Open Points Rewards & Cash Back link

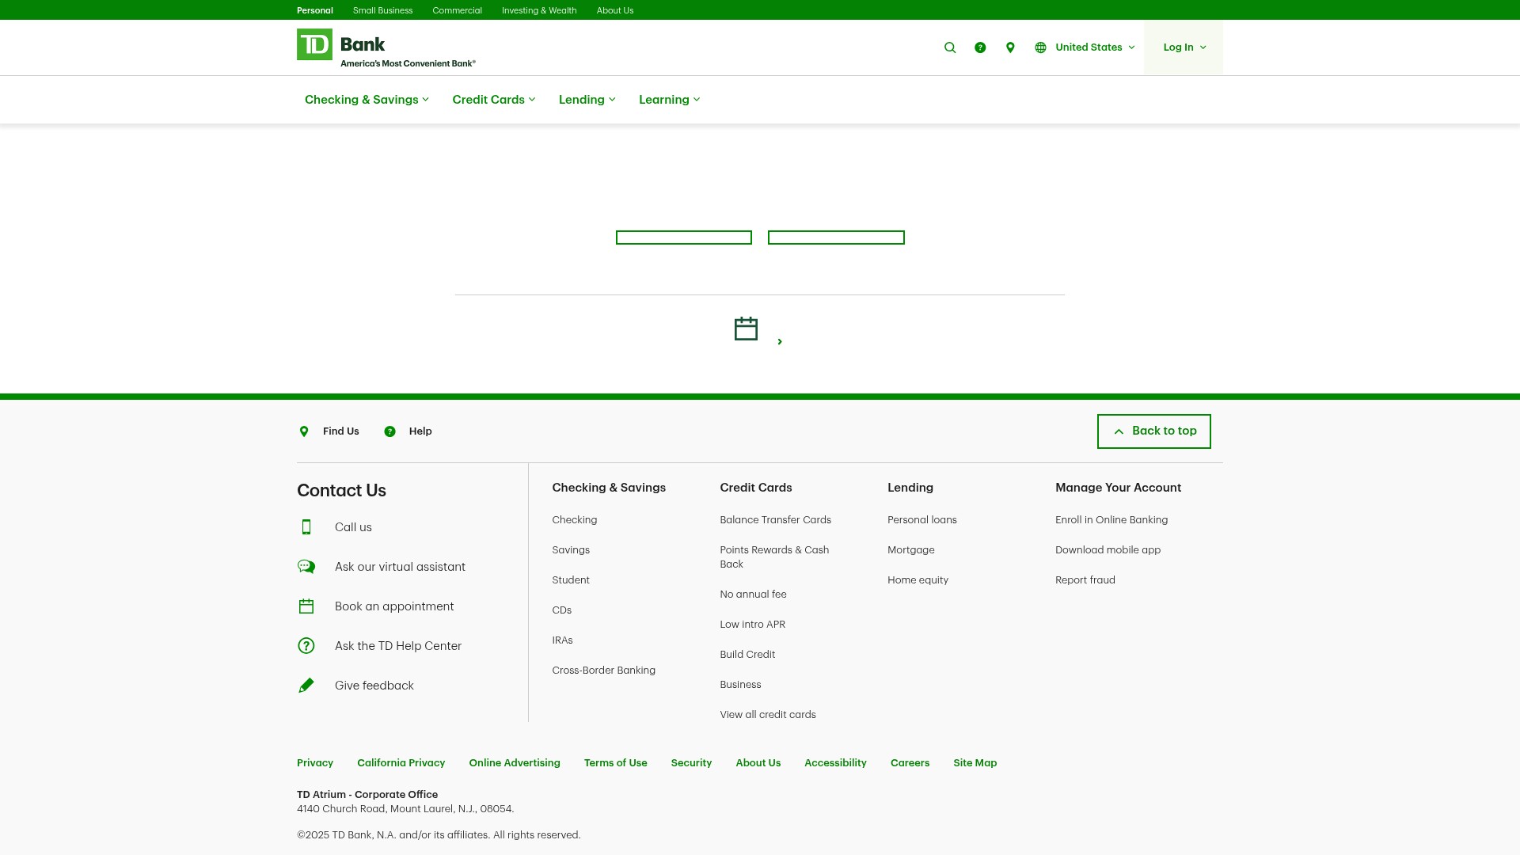pyautogui.click(x=774, y=557)
